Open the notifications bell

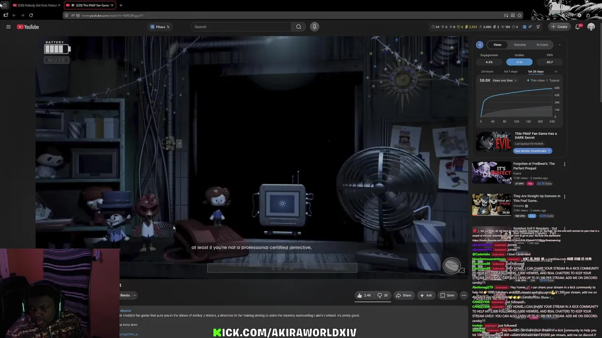tap(578, 27)
